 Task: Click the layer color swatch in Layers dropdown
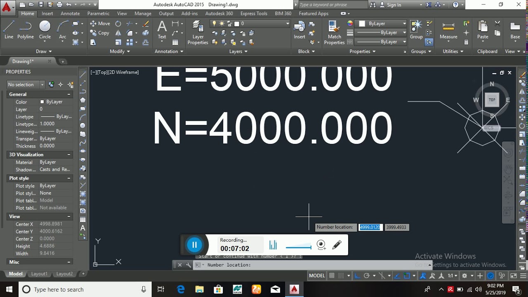(237, 24)
